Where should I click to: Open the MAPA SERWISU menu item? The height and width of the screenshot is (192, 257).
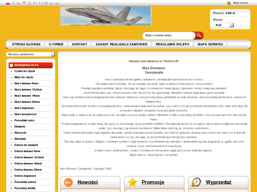click(x=210, y=44)
